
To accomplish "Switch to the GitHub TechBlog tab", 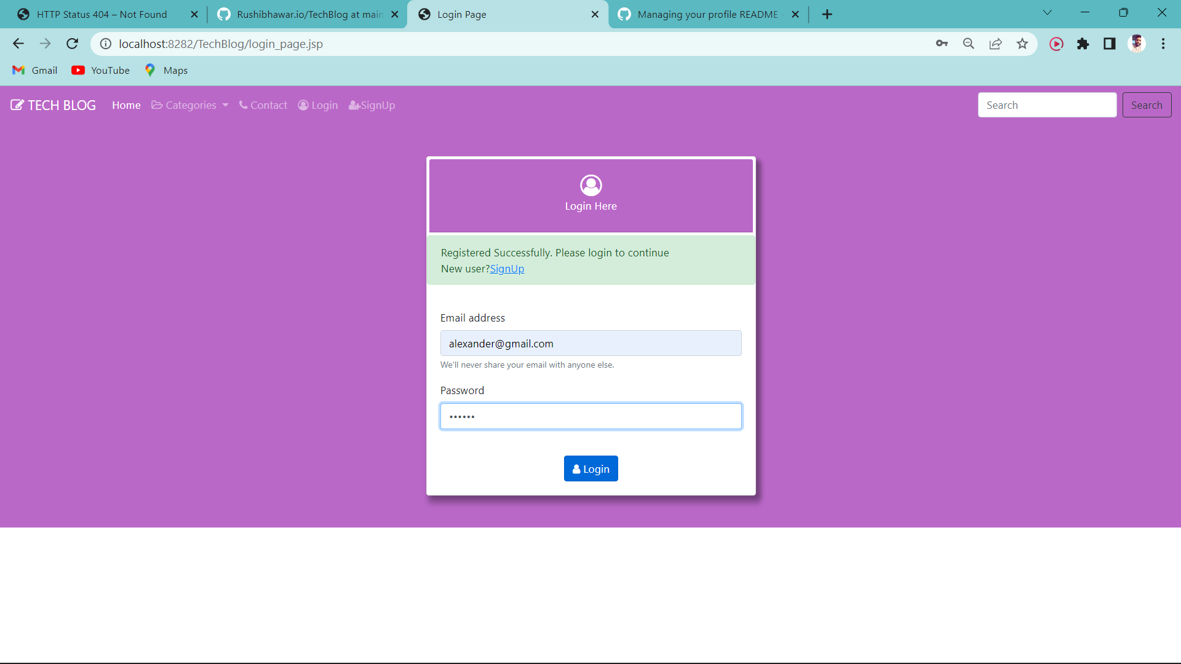I will click(301, 14).
